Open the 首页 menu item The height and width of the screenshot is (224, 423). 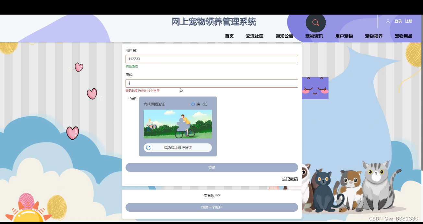[229, 36]
